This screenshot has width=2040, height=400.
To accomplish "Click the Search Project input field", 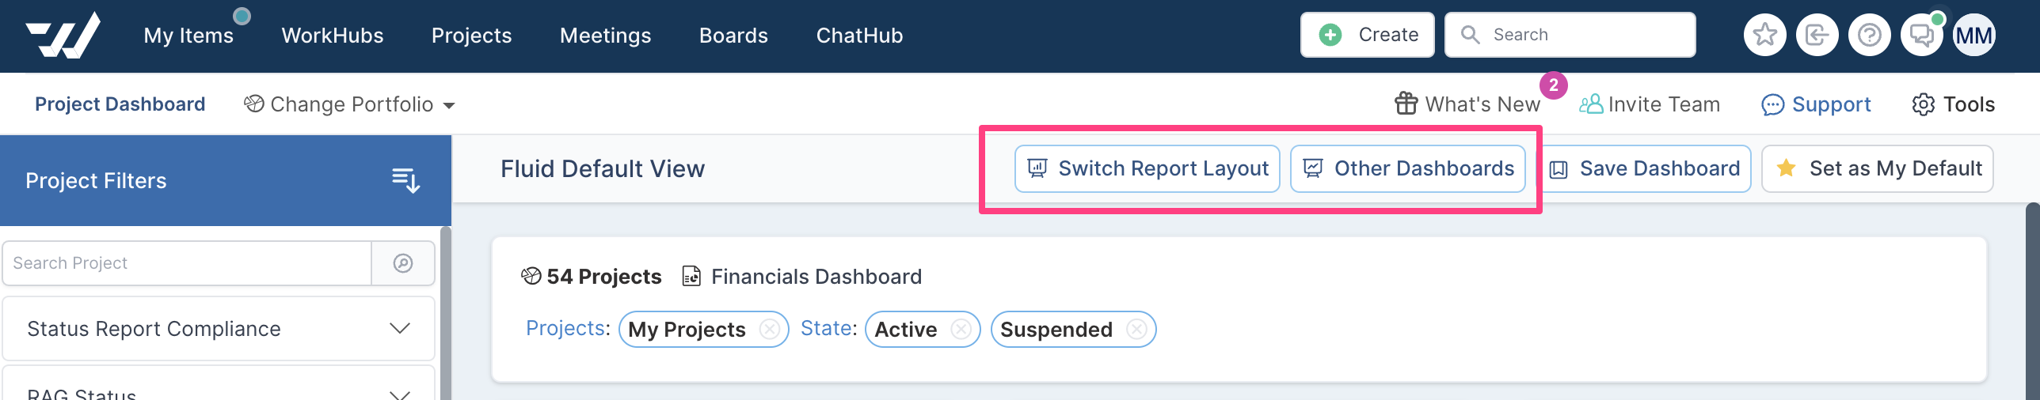I will tap(187, 263).
